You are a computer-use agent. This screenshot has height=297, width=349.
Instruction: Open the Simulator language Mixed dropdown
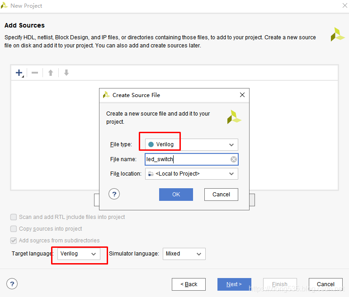(x=184, y=254)
